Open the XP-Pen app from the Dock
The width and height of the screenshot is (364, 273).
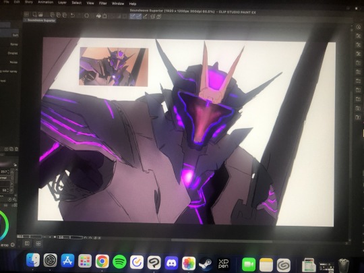pos(223,264)
